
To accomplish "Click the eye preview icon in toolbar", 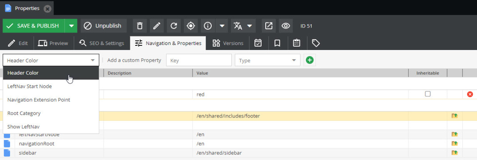I will pos(286,26).
